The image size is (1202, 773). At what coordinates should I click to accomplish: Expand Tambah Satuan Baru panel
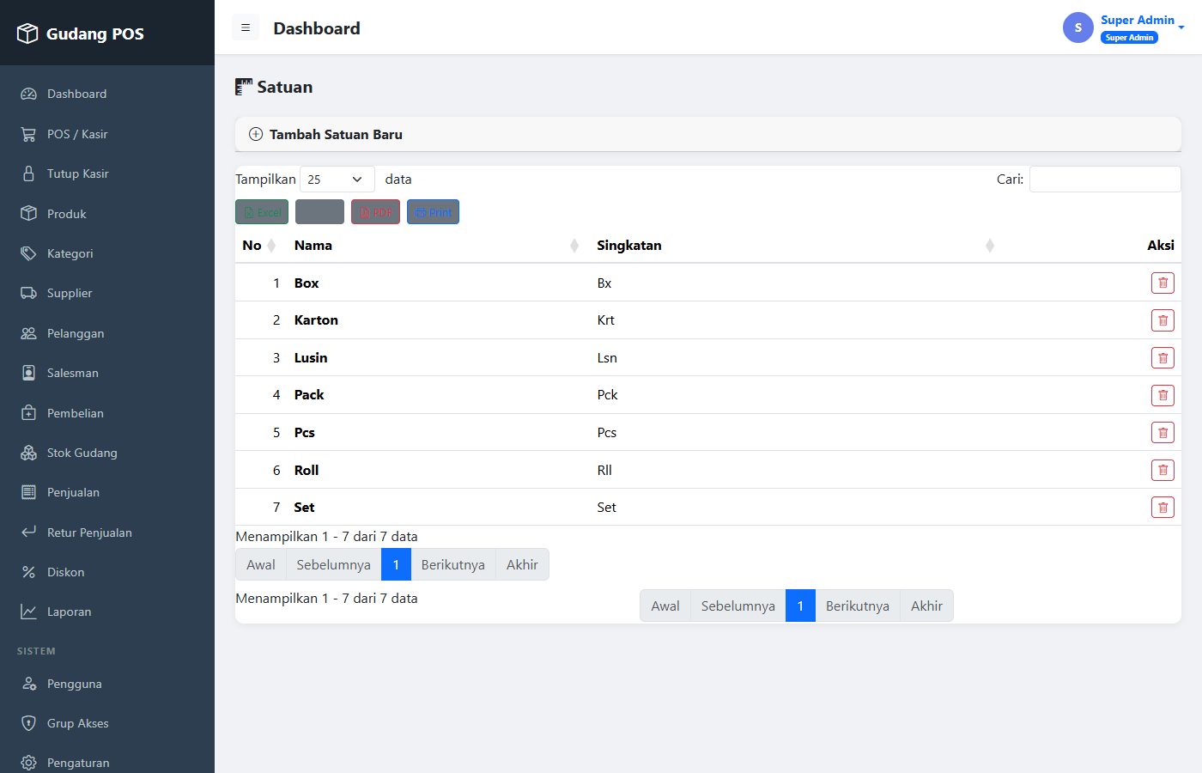(708, 134)
